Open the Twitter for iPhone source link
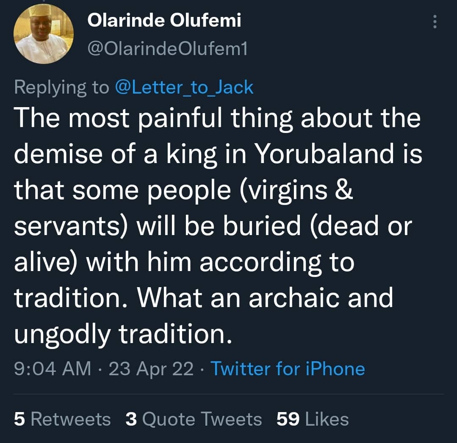 (x=289, y=368)
